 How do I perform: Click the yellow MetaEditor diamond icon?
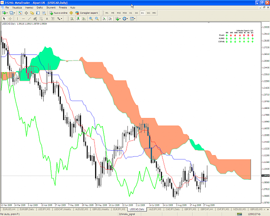71,13
